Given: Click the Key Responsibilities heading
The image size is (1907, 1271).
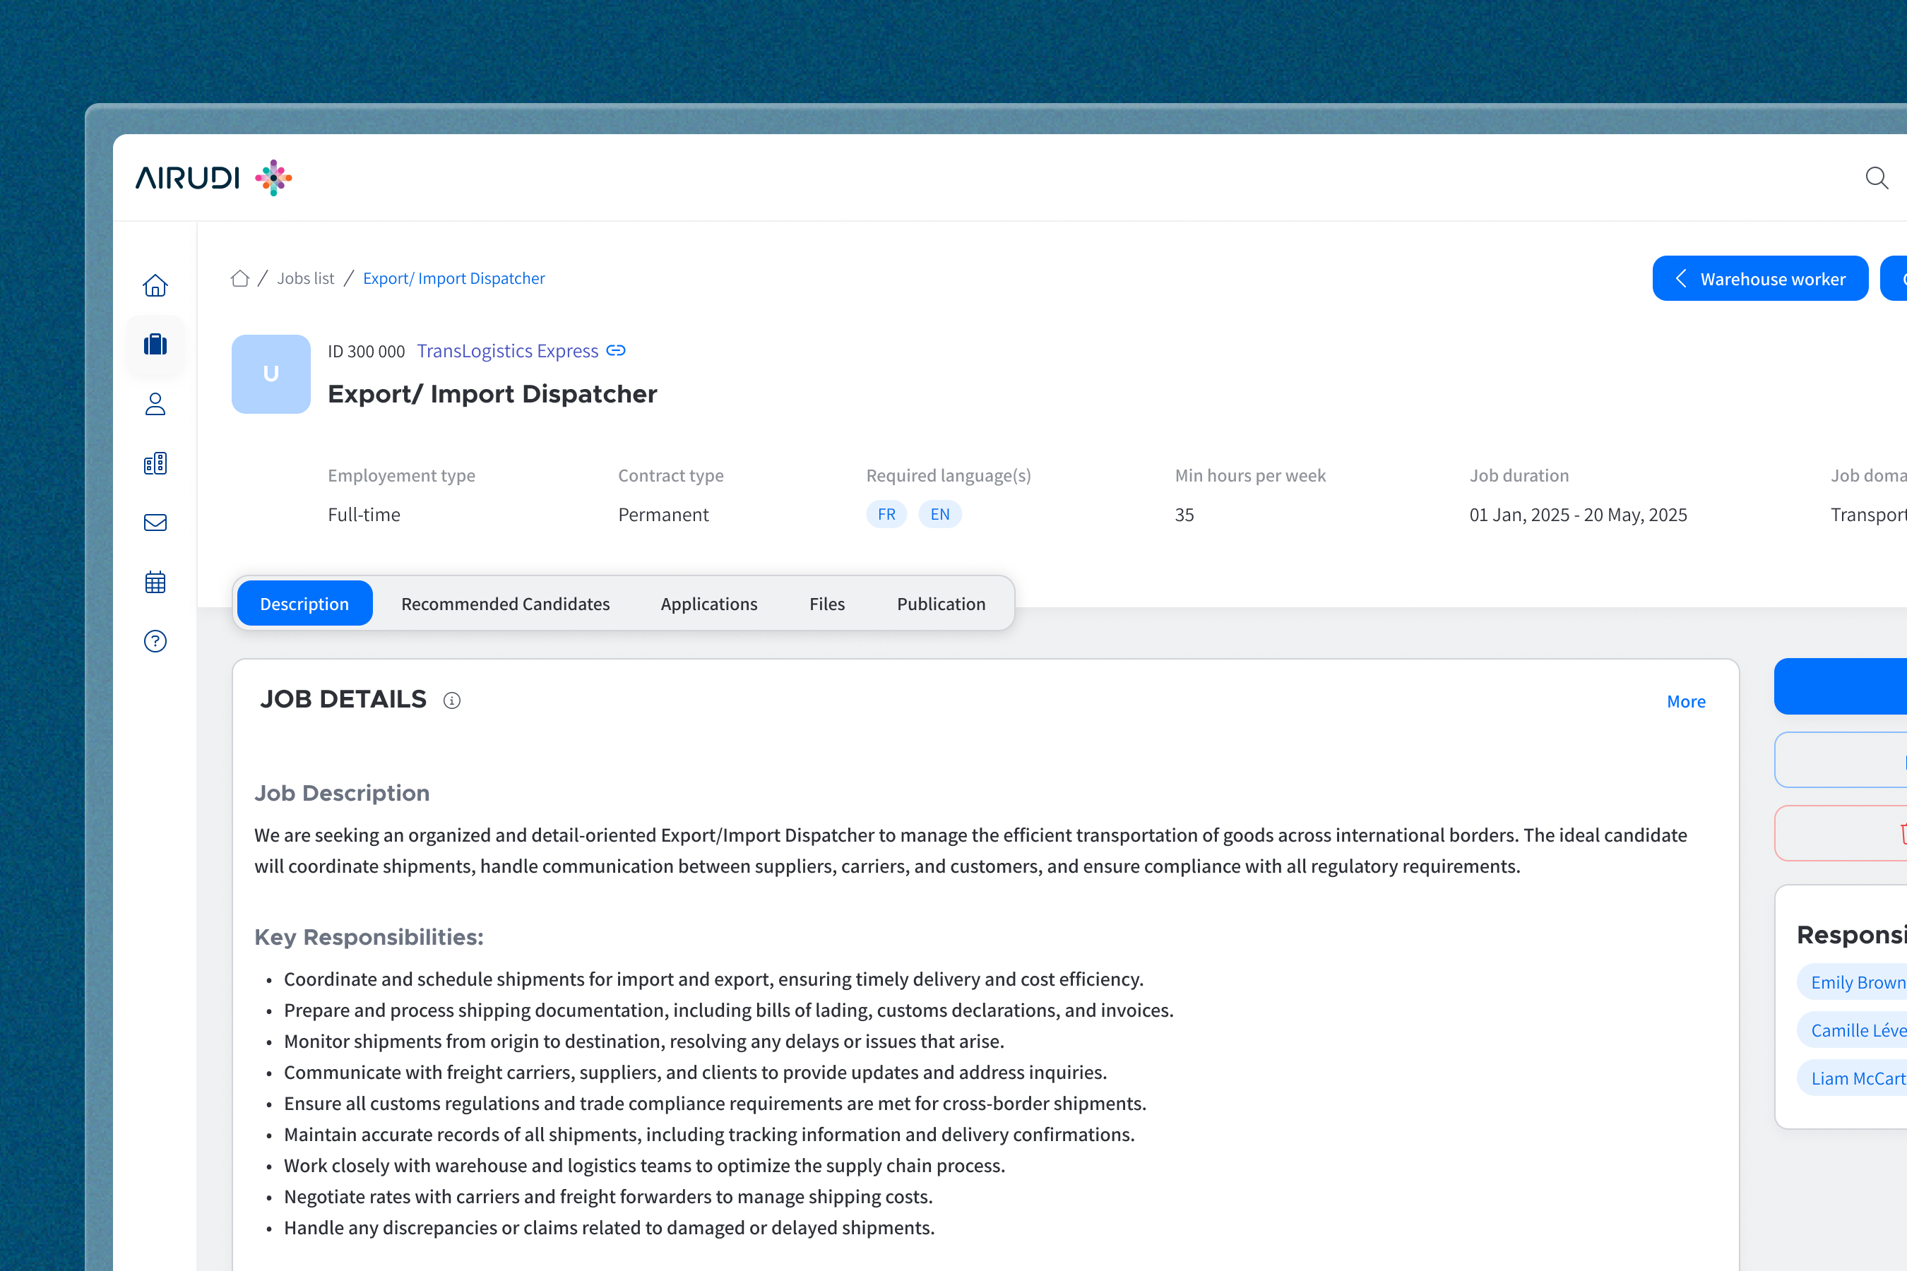Looking at the screenshot, I should 369,937.
